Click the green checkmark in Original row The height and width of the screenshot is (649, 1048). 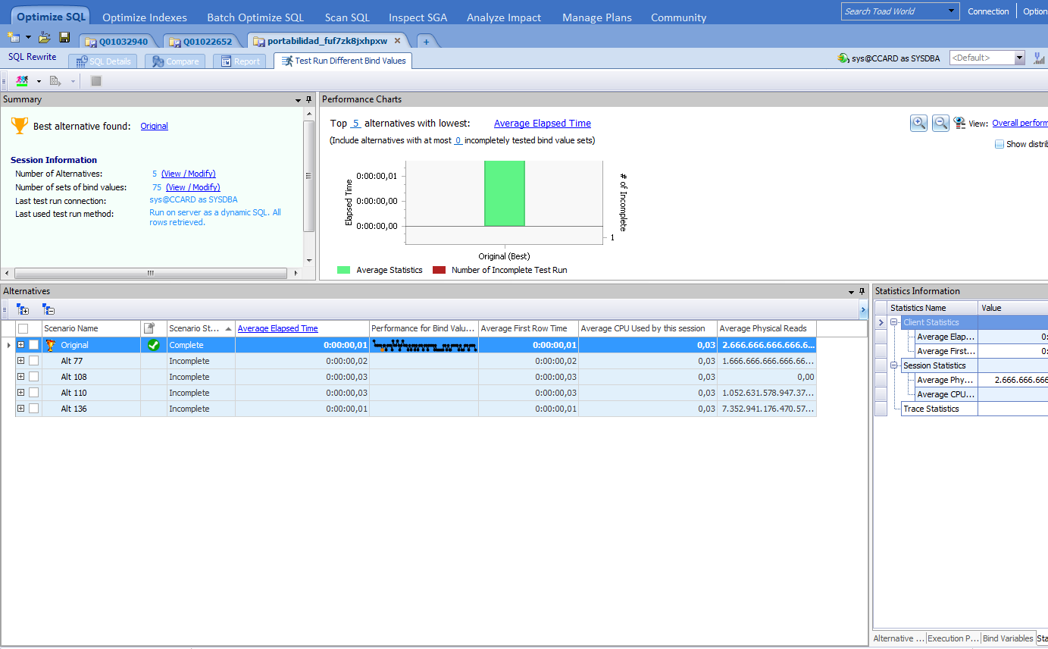[154, 345]
